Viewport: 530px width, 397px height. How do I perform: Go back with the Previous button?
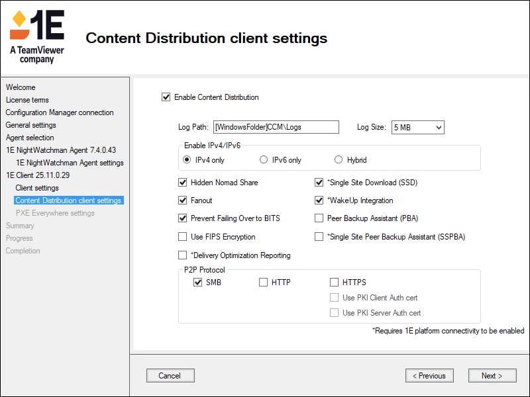(x=429, y=376)
